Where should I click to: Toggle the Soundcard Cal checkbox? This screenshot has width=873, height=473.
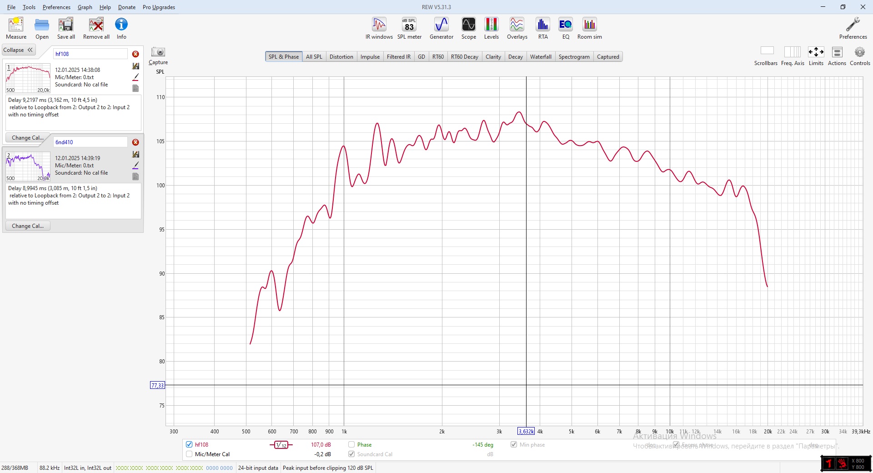coord(351,454)
